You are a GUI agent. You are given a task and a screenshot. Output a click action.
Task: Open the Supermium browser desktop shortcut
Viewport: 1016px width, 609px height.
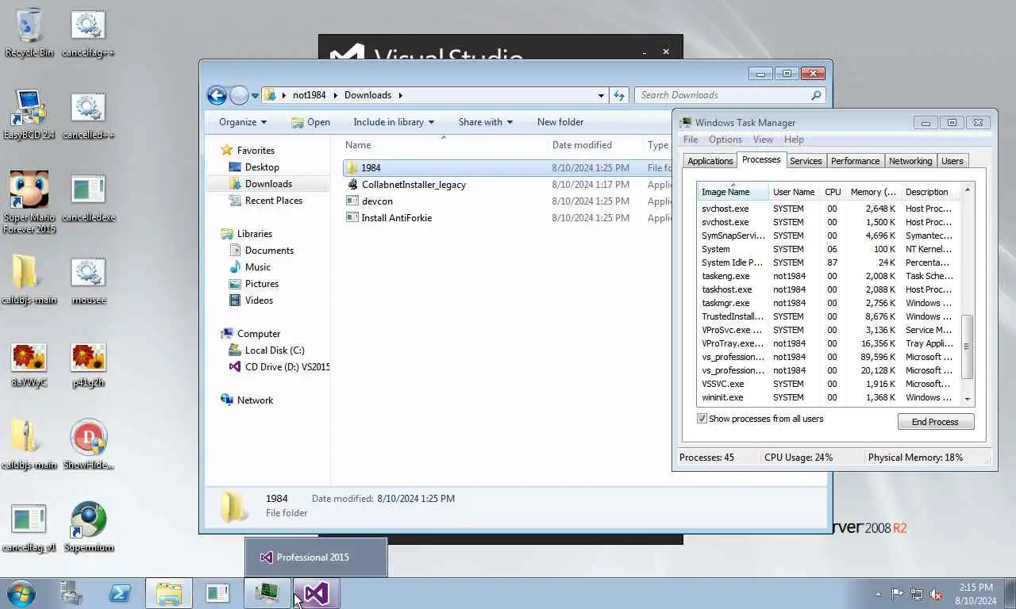click(88, 527)
